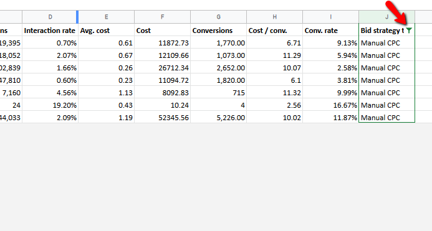This screenshot has width=432, height=231.
Task: Select column I header
Action: pyautogui.click(x=330, y=17)
